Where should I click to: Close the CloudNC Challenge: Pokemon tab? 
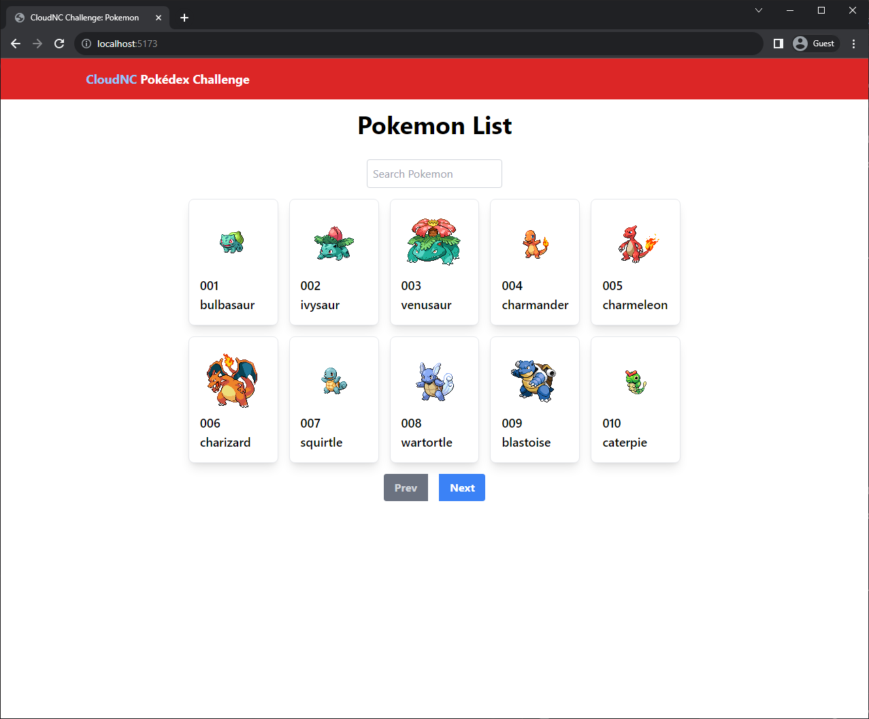pyautogui.click(x=159, y=18)
